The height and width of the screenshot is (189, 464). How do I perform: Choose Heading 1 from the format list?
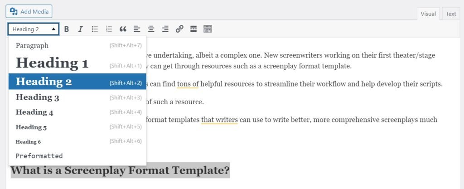(x=77, y=63)
